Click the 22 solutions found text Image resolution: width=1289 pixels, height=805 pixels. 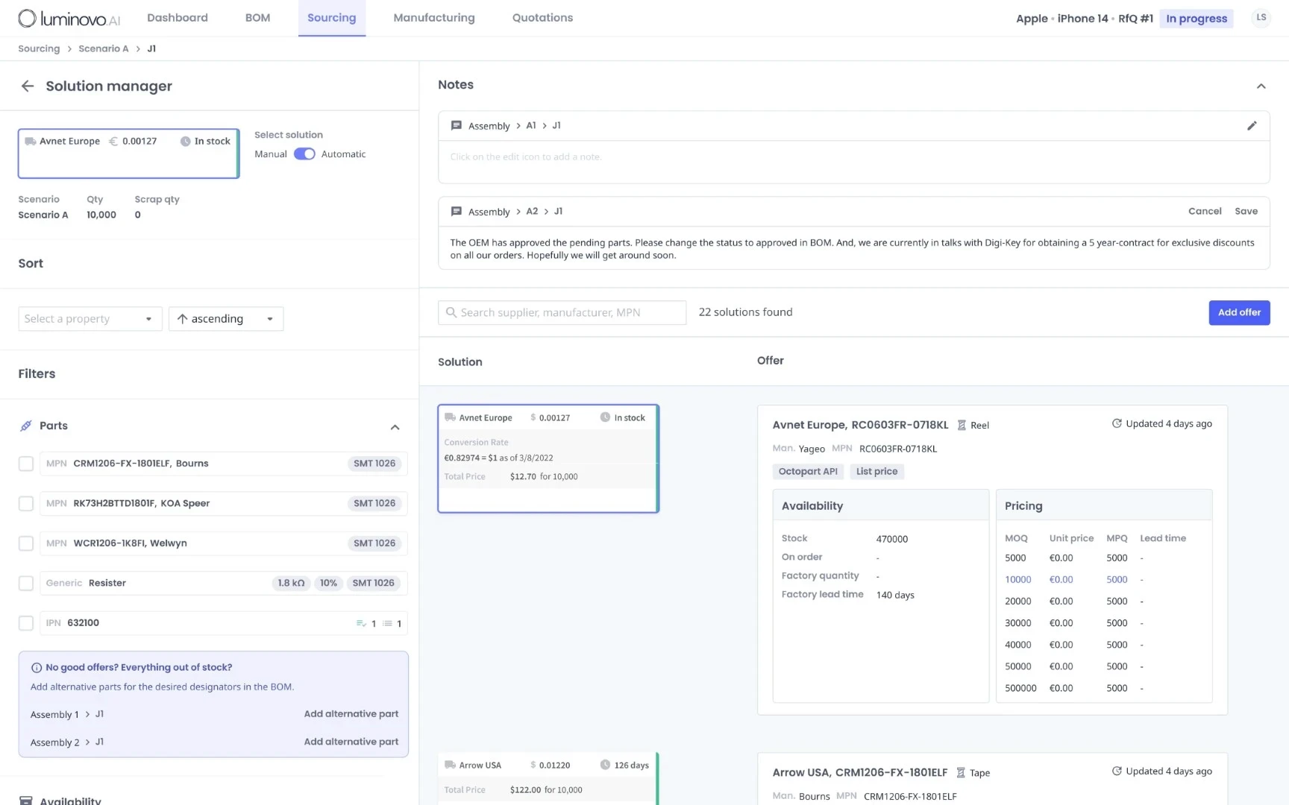click(745, 312)
